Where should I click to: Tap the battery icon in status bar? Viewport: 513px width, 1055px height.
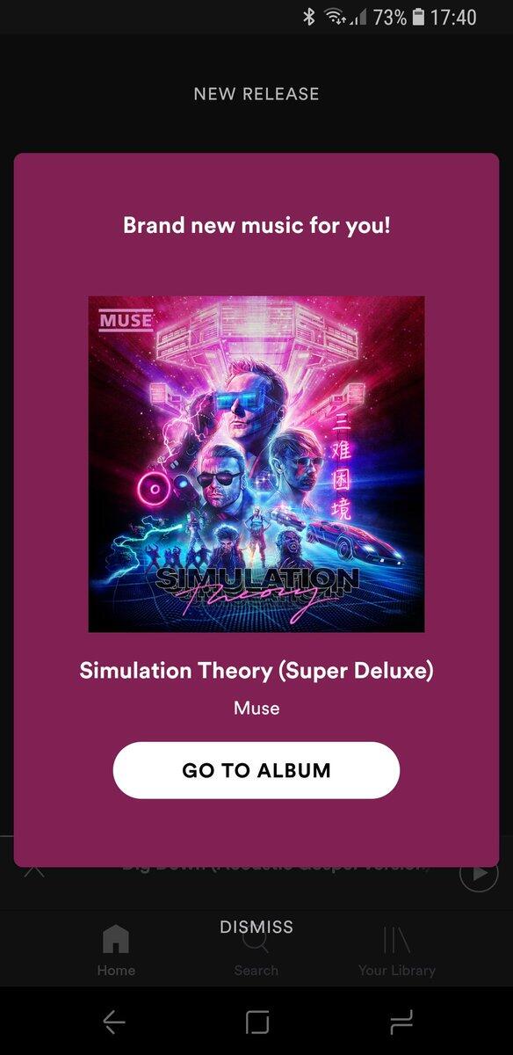419,17
